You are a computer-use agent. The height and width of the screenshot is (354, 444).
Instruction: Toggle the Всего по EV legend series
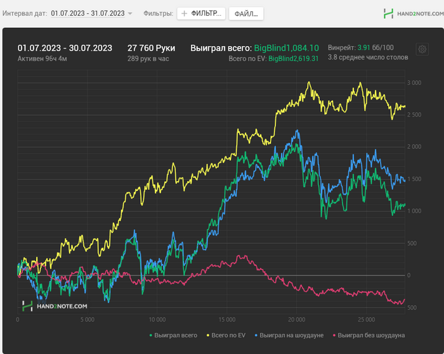[x=226, y=336]
